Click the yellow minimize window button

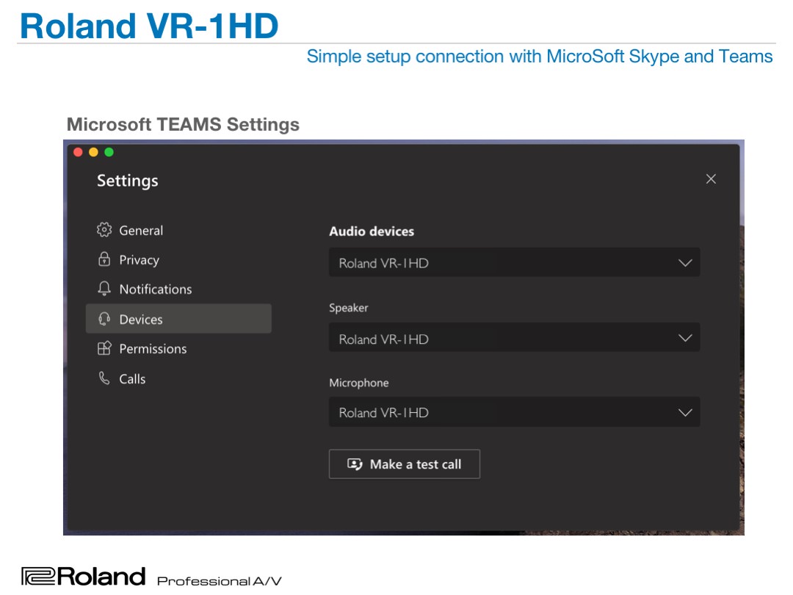93,152
